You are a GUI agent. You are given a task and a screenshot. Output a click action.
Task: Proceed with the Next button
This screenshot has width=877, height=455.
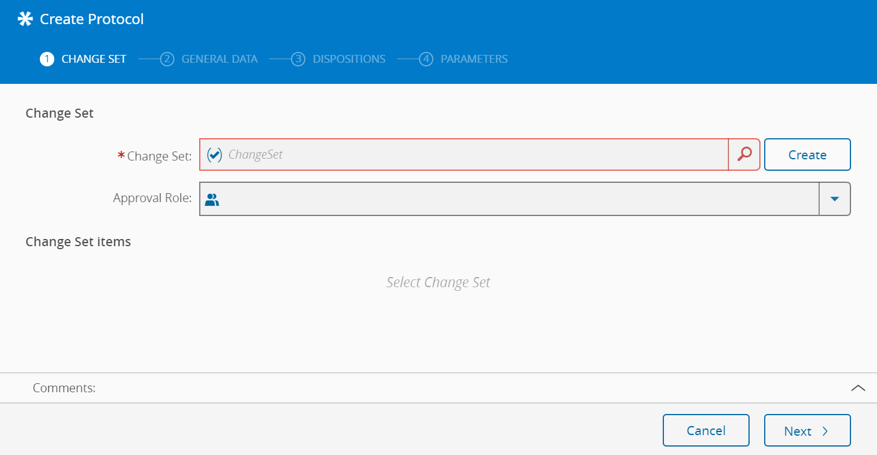(807, 430)
